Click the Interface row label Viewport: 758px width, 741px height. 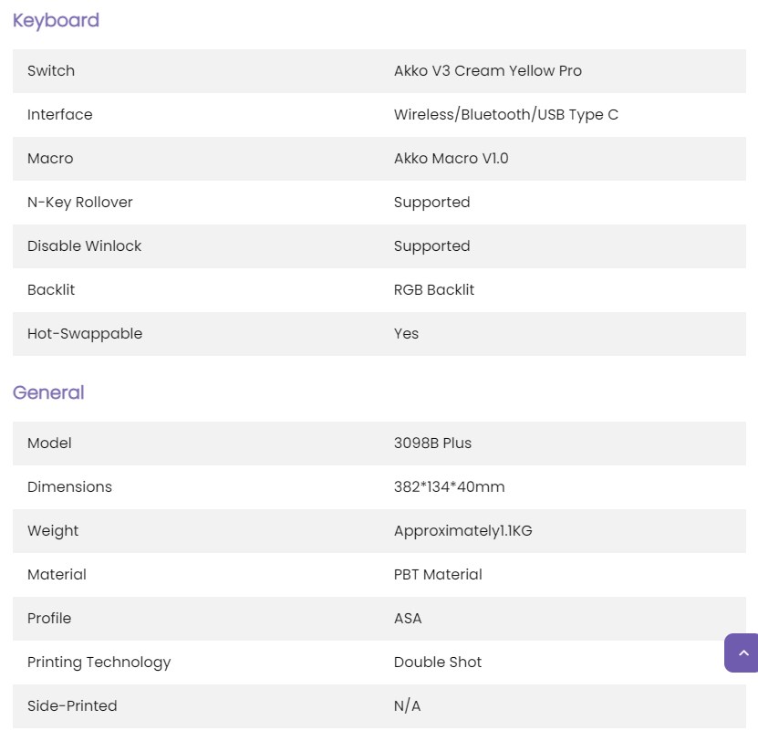[59, 115]
